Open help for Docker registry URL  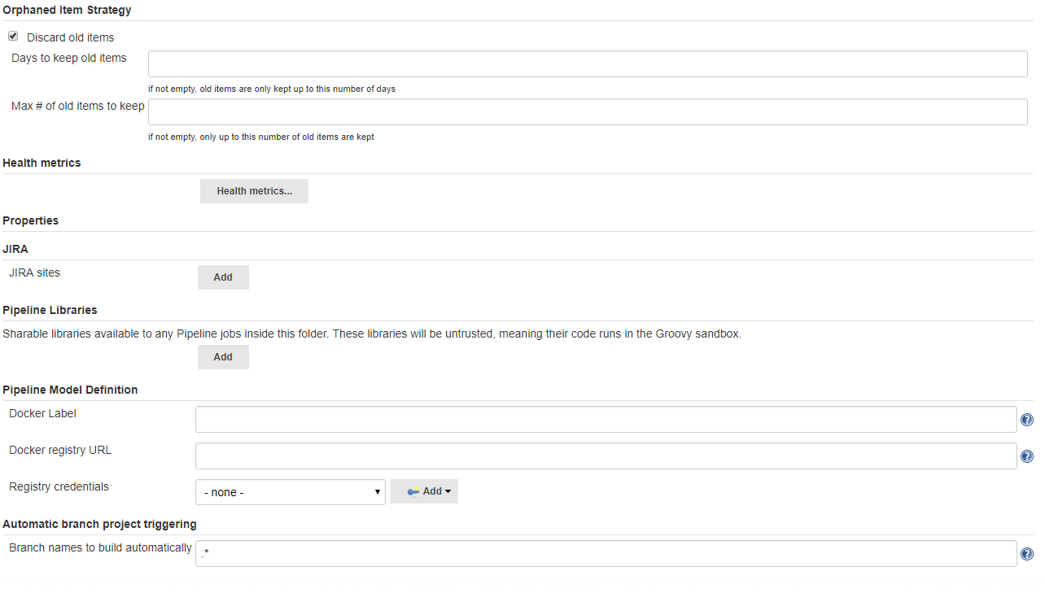[x=1026, y=456]
